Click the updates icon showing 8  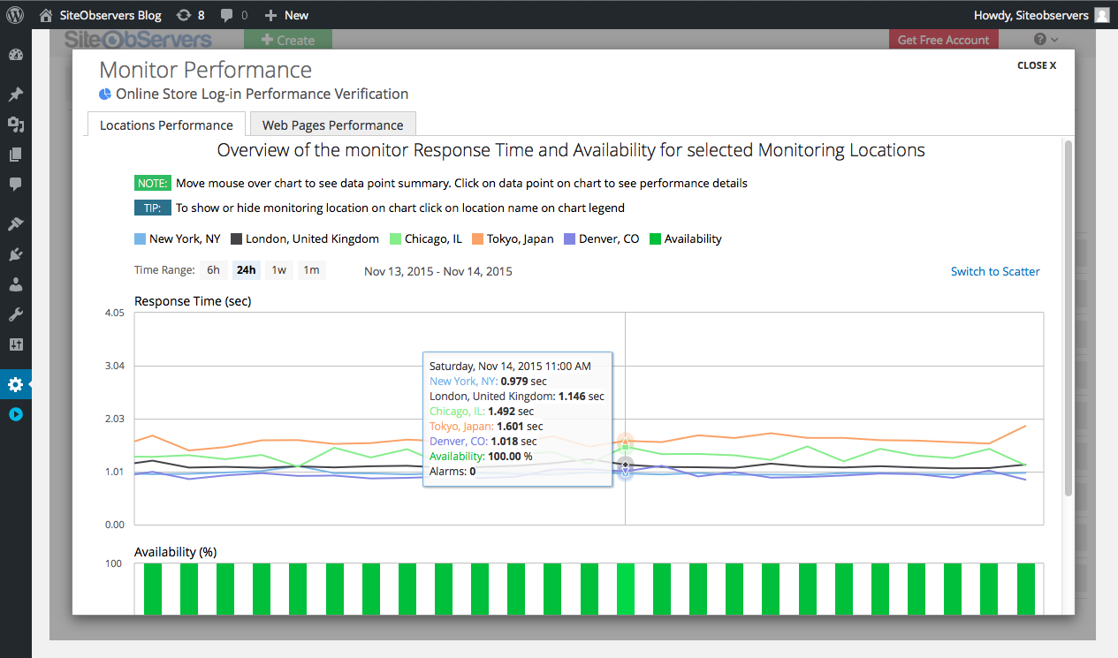[x=190, y=15]
